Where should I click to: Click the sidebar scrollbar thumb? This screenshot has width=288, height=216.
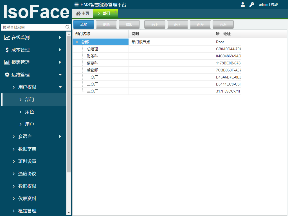[69, 104]
